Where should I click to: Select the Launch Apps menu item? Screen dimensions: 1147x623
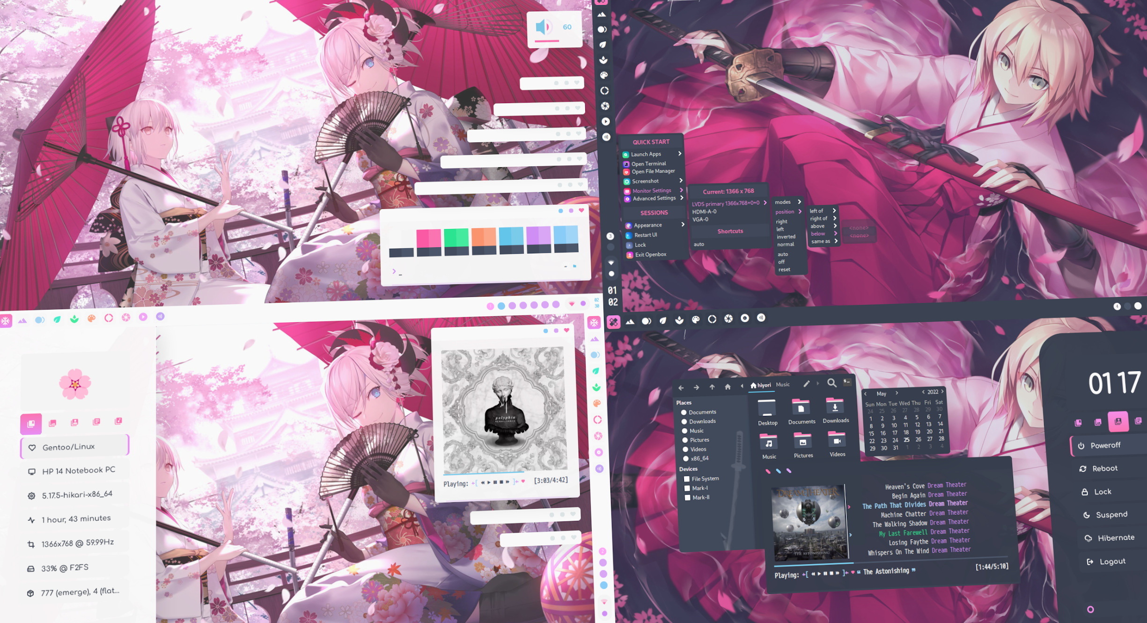pos(646,154)
